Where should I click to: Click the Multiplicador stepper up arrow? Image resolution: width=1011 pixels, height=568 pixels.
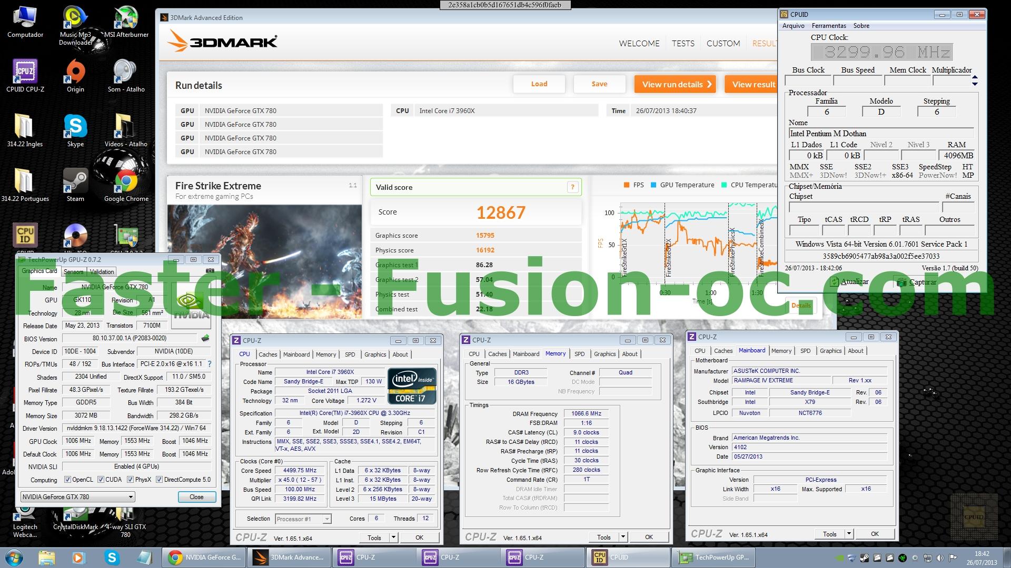[975, 77]
